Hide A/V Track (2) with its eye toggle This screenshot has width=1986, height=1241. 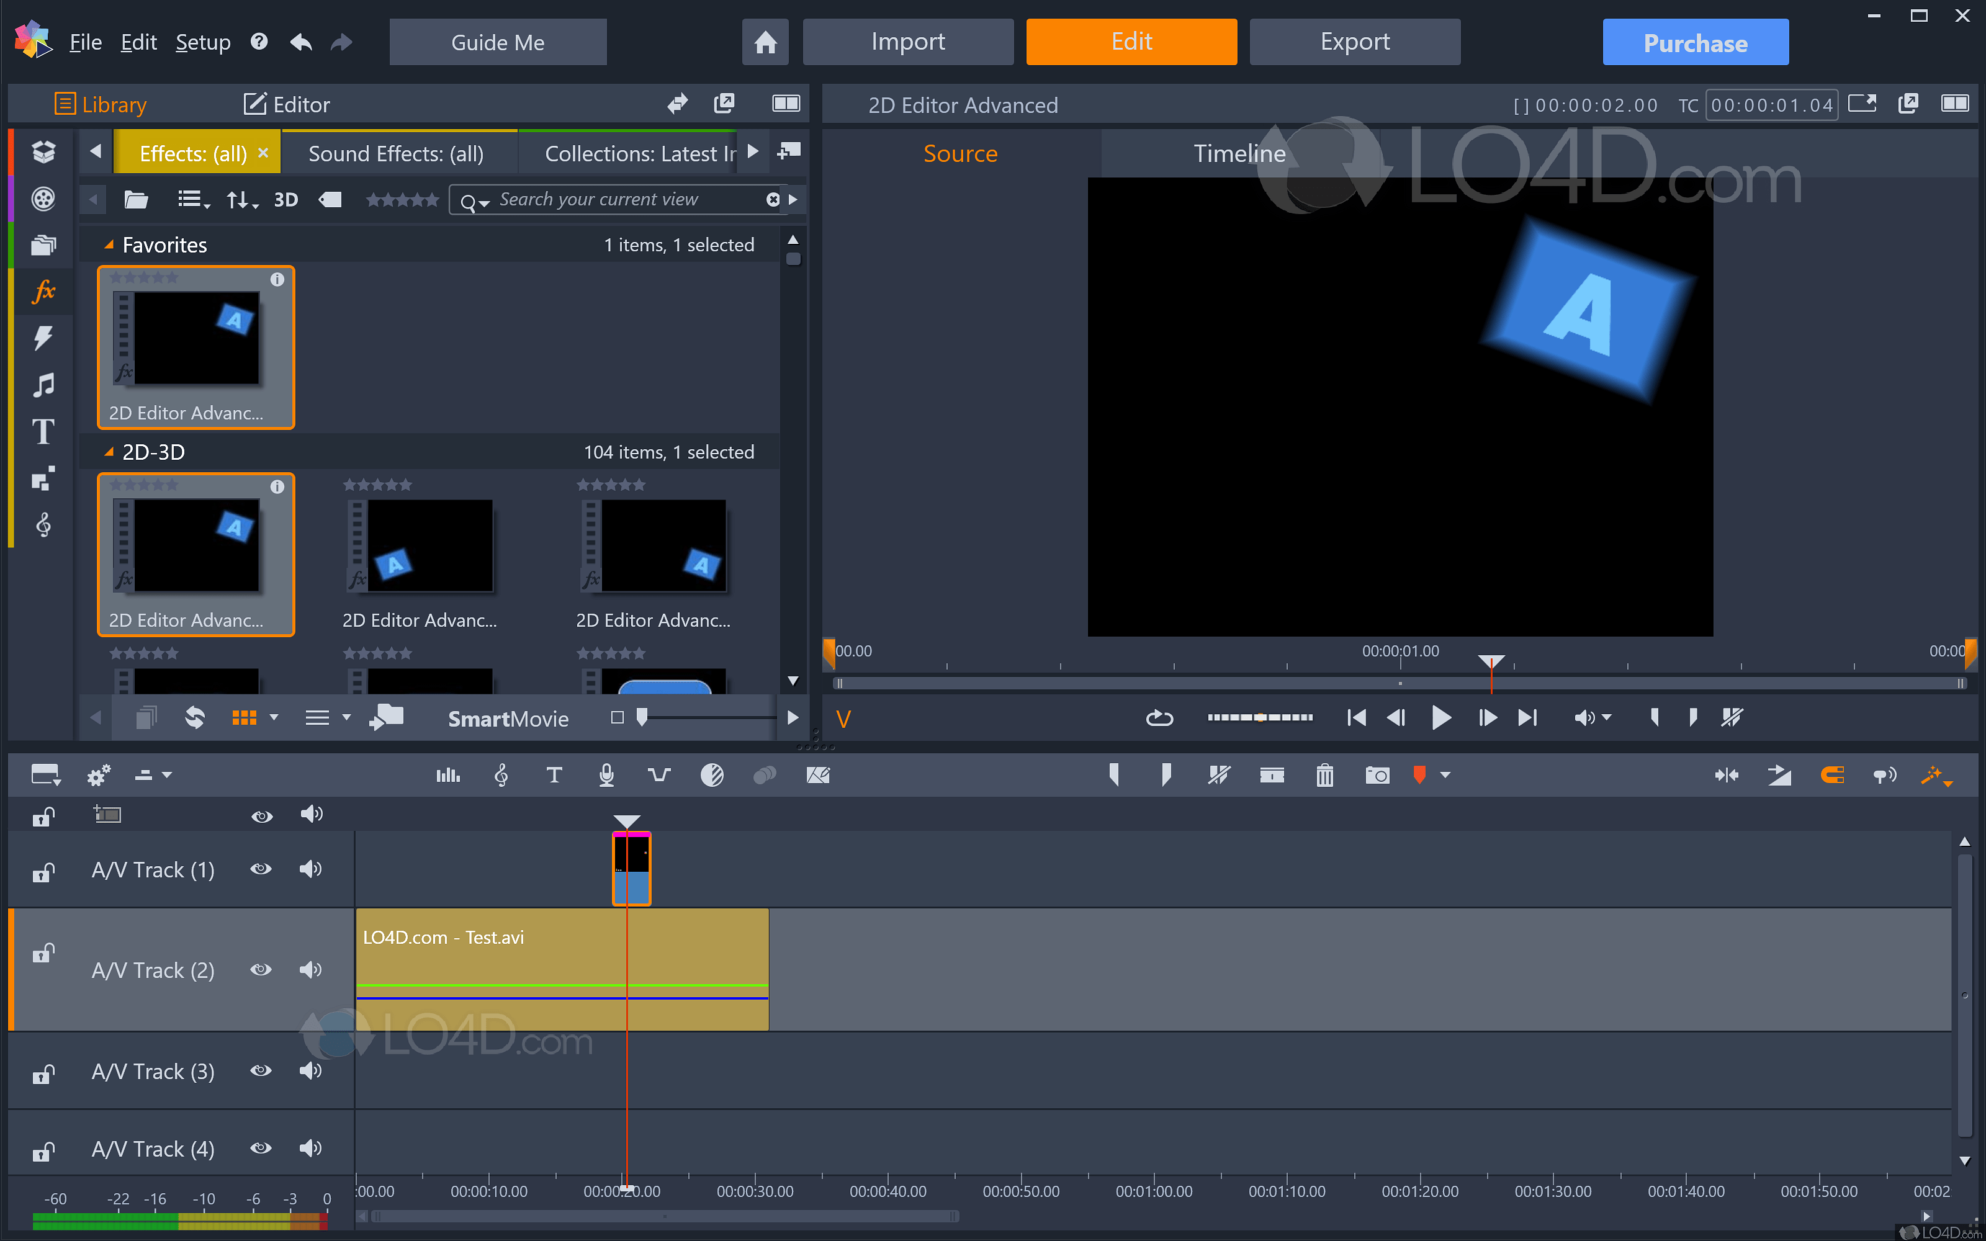tap(261, 969)
